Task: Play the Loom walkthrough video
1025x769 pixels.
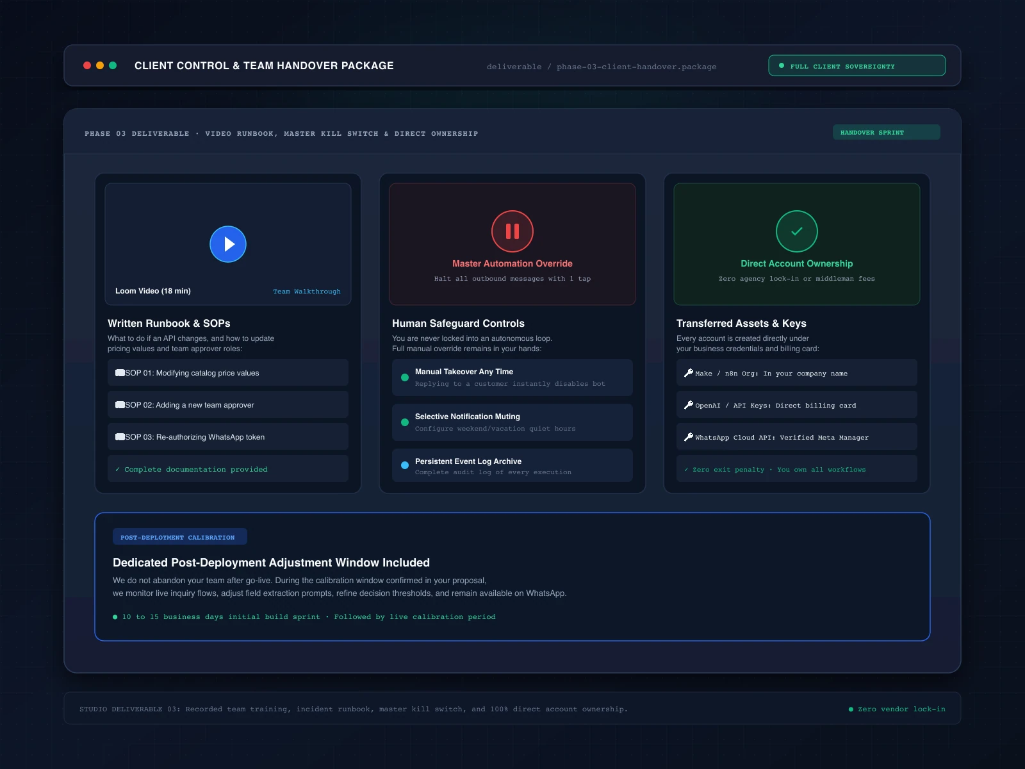Action: [x=228, y=244]
